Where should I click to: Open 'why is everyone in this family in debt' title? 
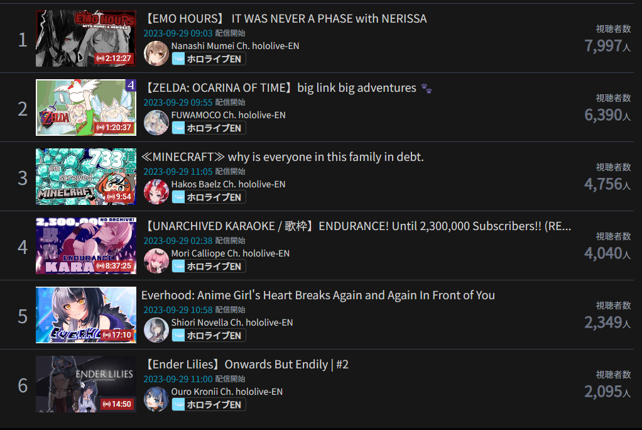pyautogui.click(x=325, y=157)
